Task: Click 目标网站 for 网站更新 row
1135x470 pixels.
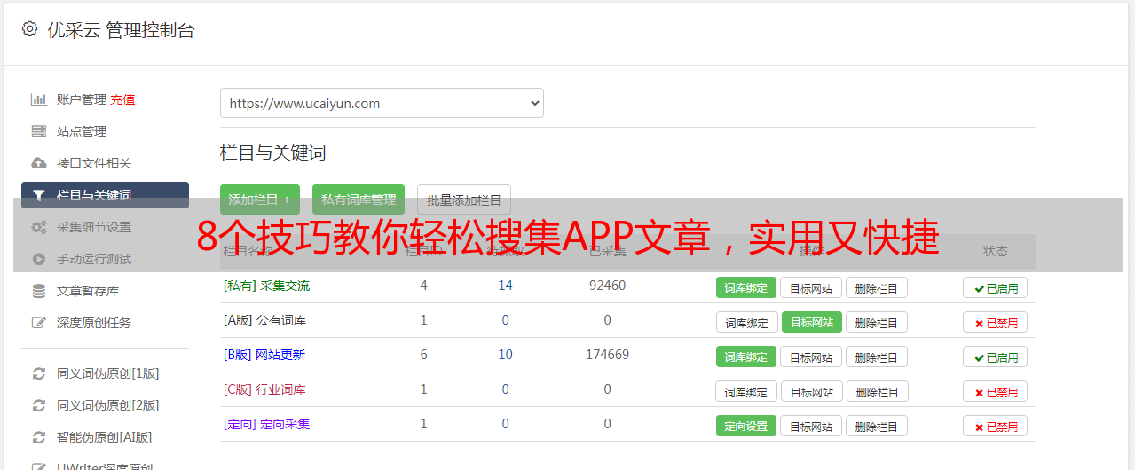Action: (811, 356)
